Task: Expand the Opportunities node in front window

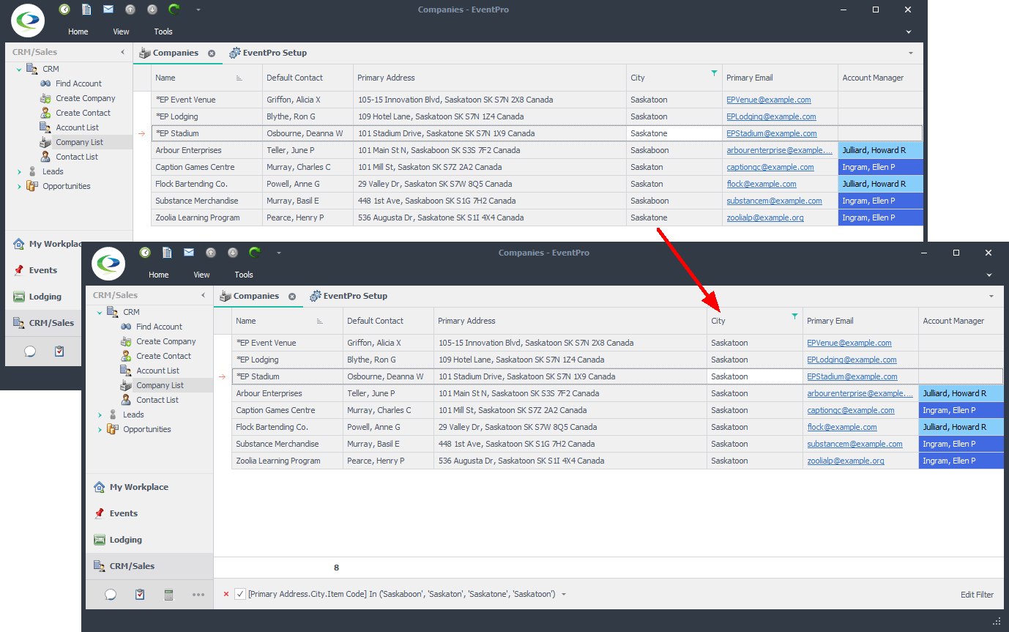Action: 100,430
